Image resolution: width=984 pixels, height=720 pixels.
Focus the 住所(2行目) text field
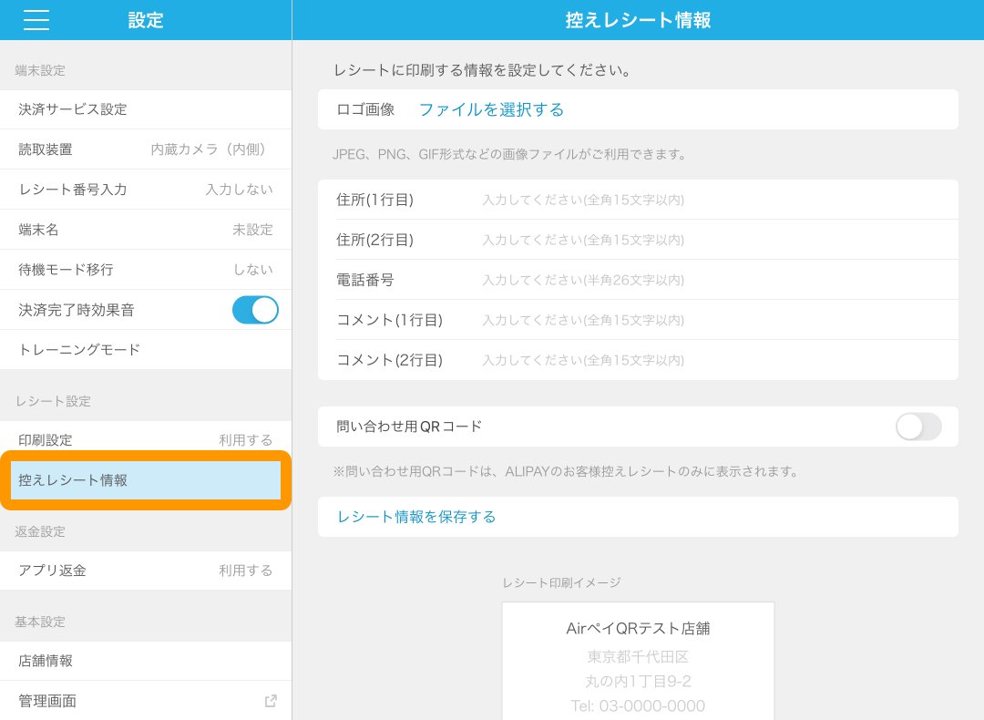tap(711, 240)
